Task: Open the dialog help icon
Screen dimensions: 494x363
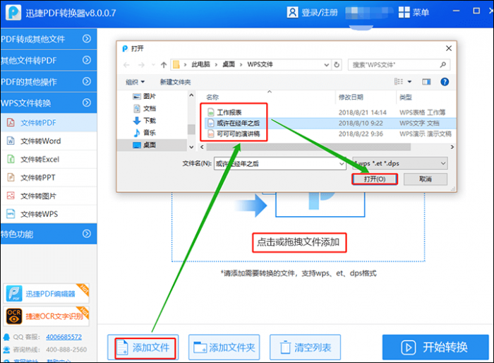Action: 445,82
